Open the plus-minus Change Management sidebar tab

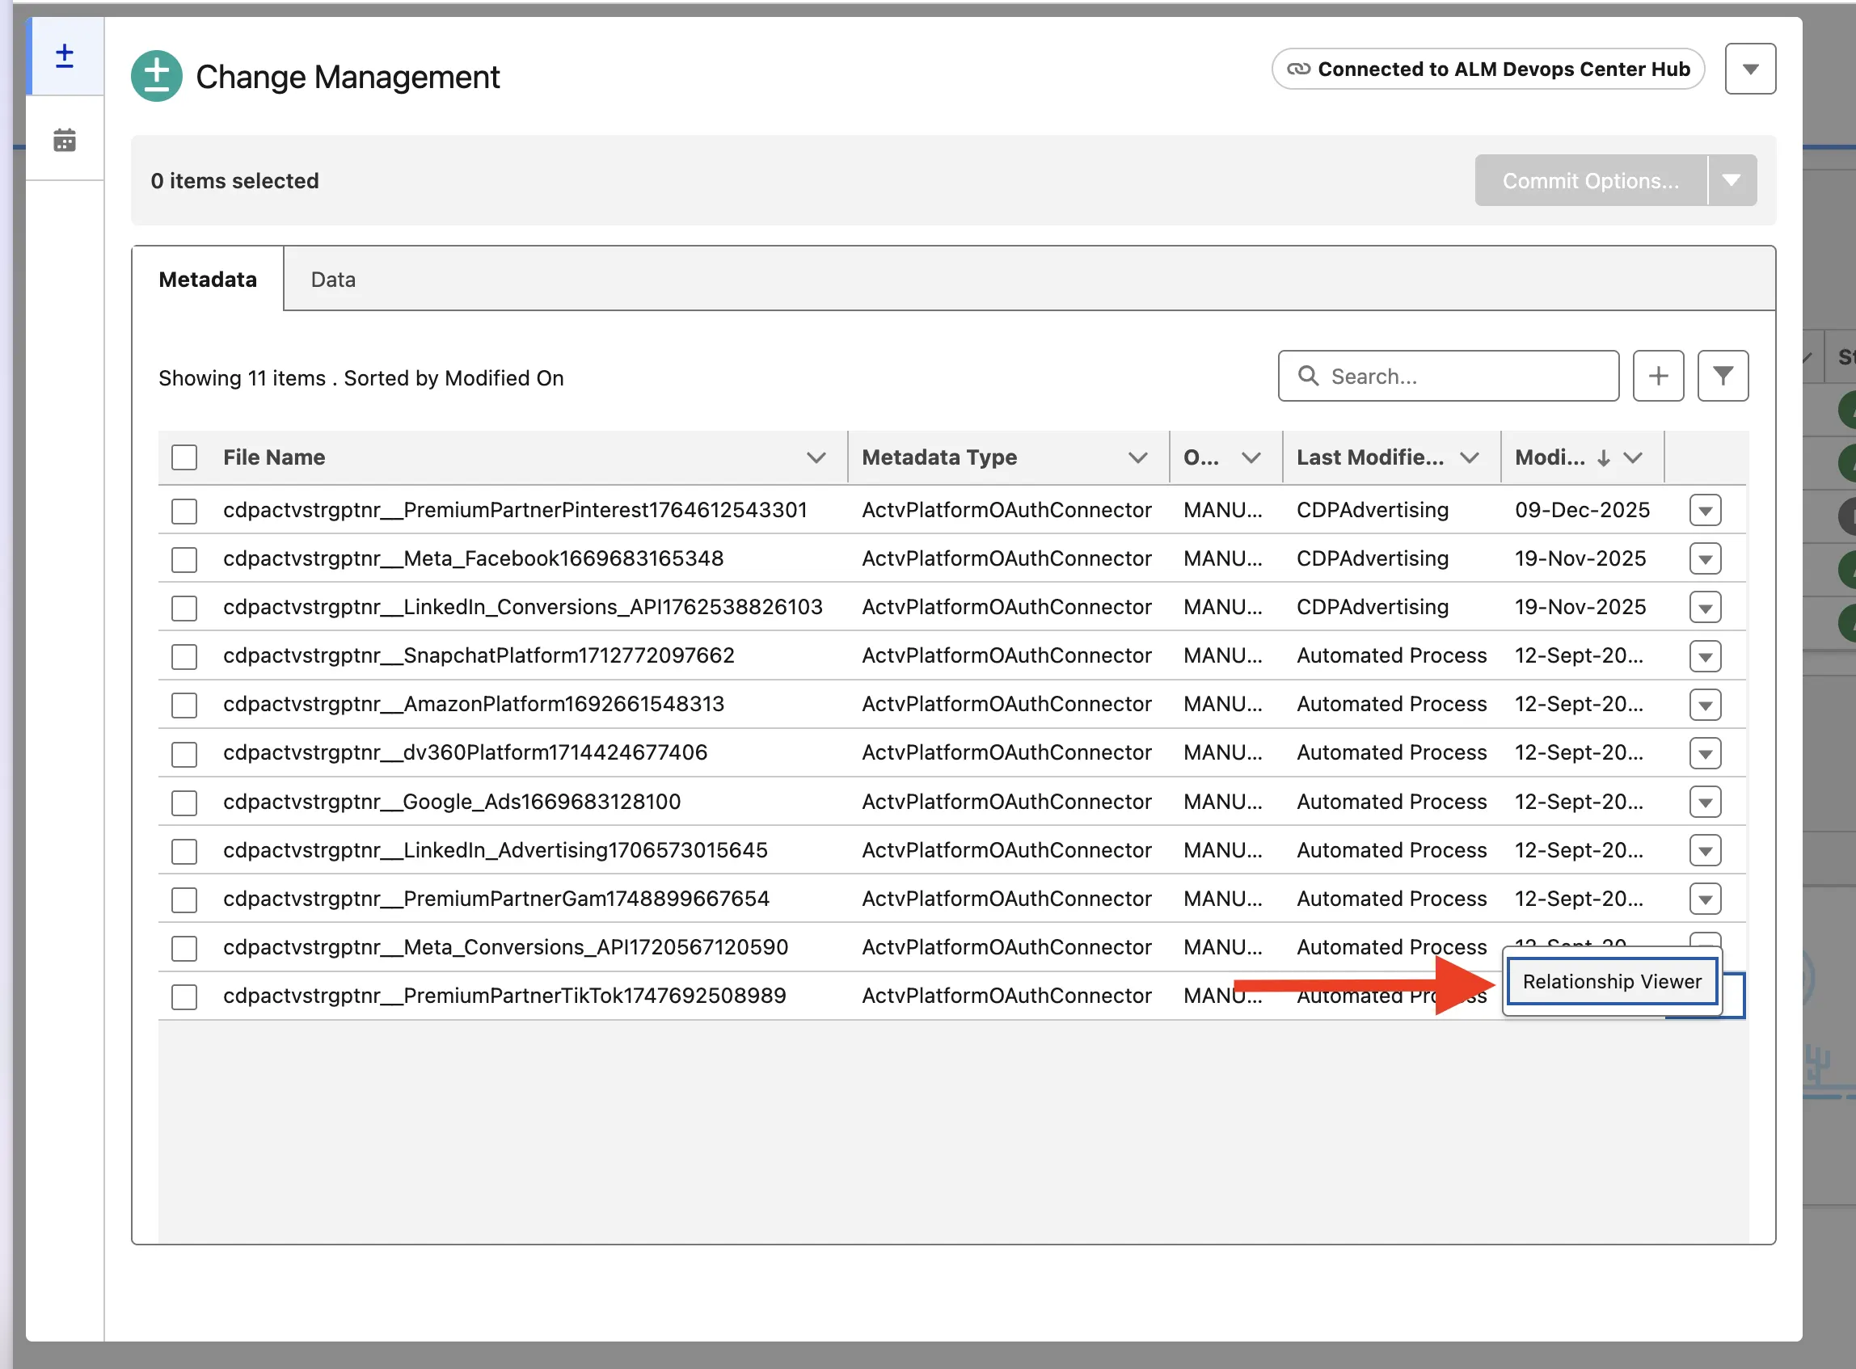[x=65, y=57]
